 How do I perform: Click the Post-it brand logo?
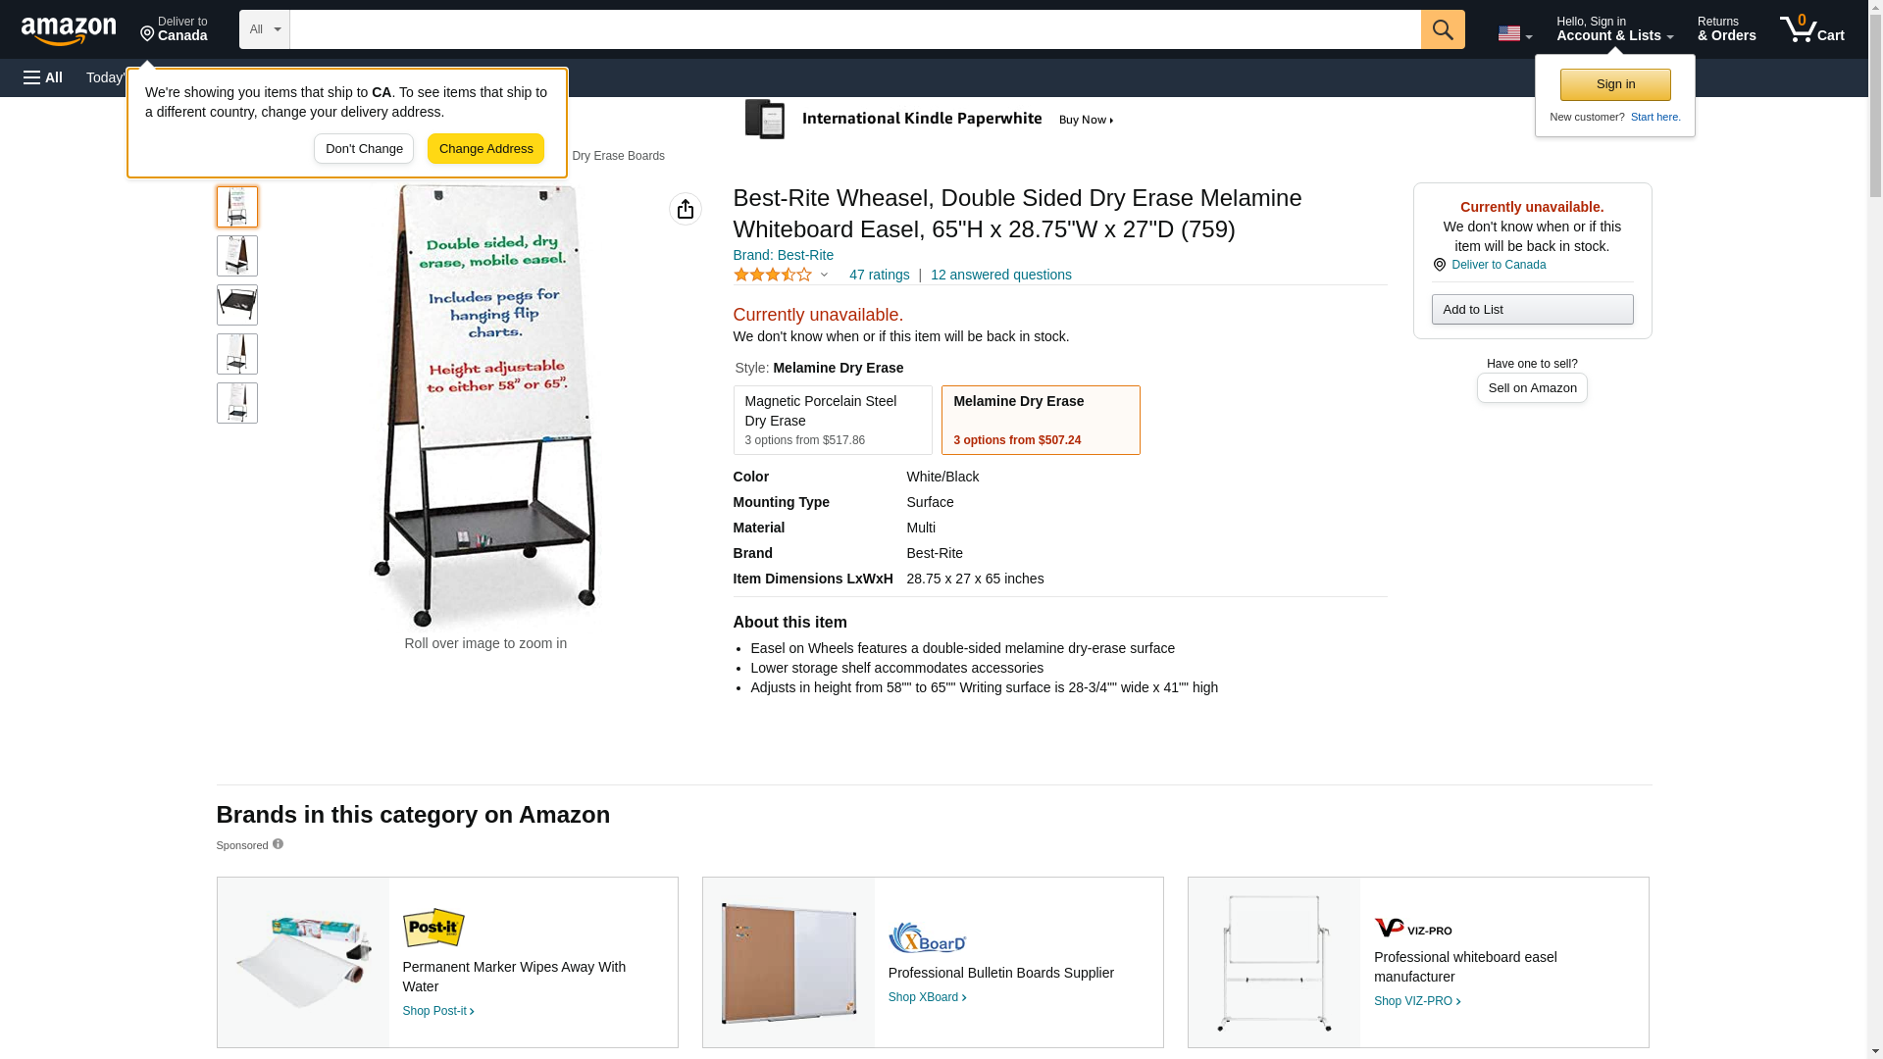(x=433, y=928)
